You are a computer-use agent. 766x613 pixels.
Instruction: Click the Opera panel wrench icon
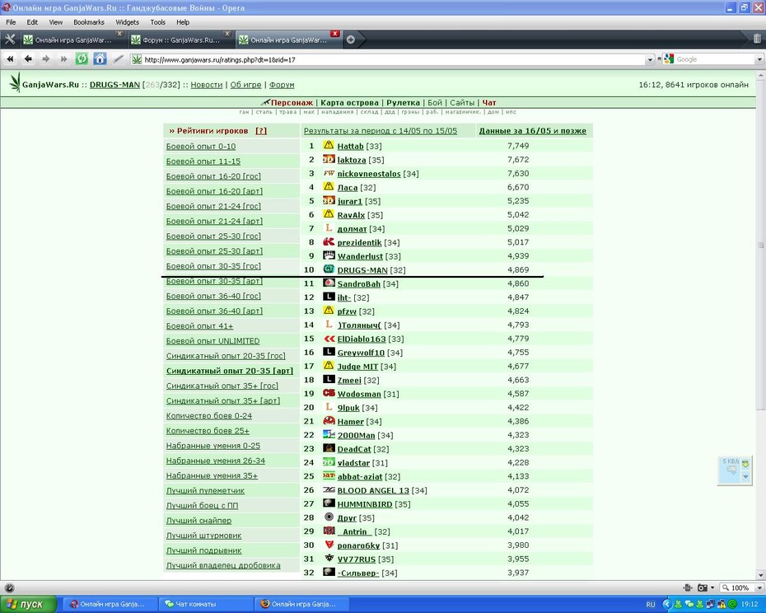[x=10, y=40]
